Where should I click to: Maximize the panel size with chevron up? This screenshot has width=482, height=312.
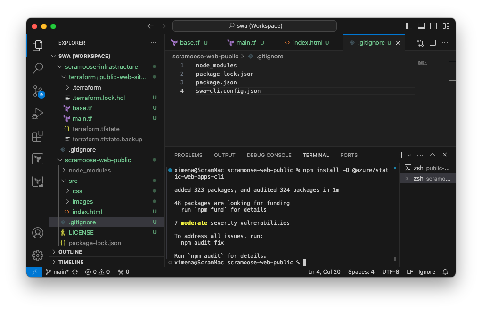pos(433,155)
